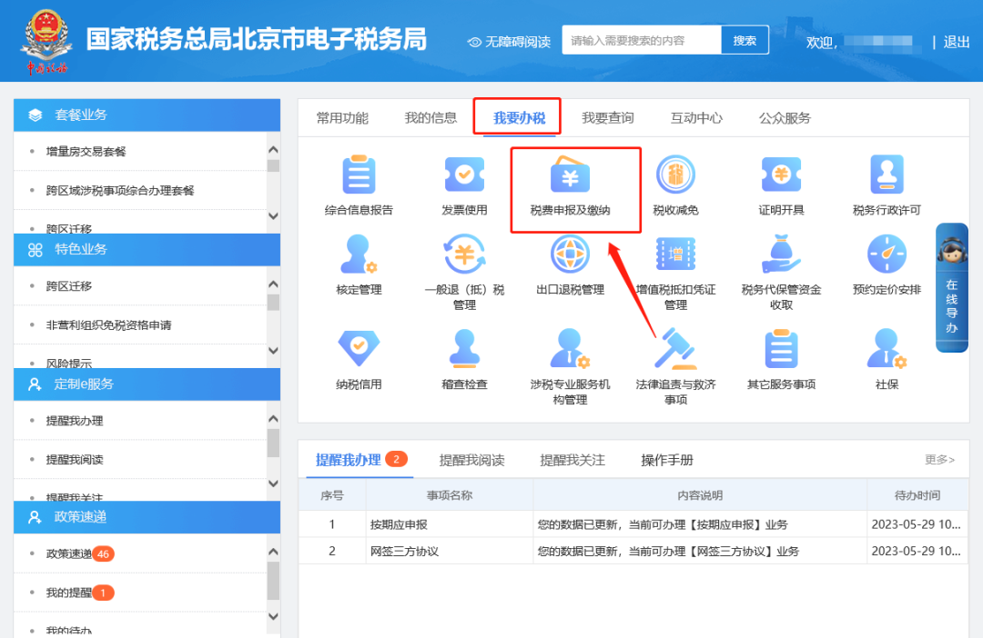This screenshot has height=638, width=983.
Task: Open the 税收减免 icon
Action: point(675,174)
